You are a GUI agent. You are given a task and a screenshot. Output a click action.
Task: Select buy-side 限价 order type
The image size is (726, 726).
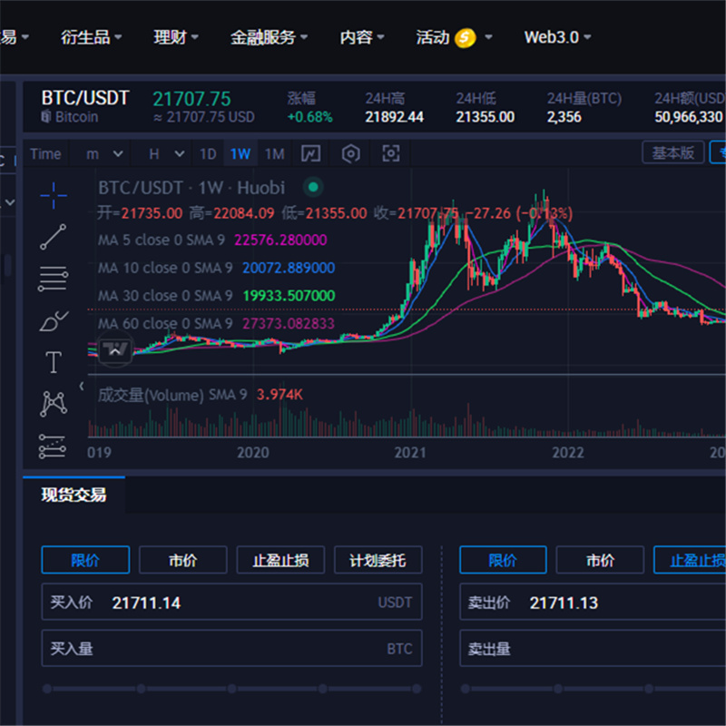pyautogui.click(x=85, y=560)
